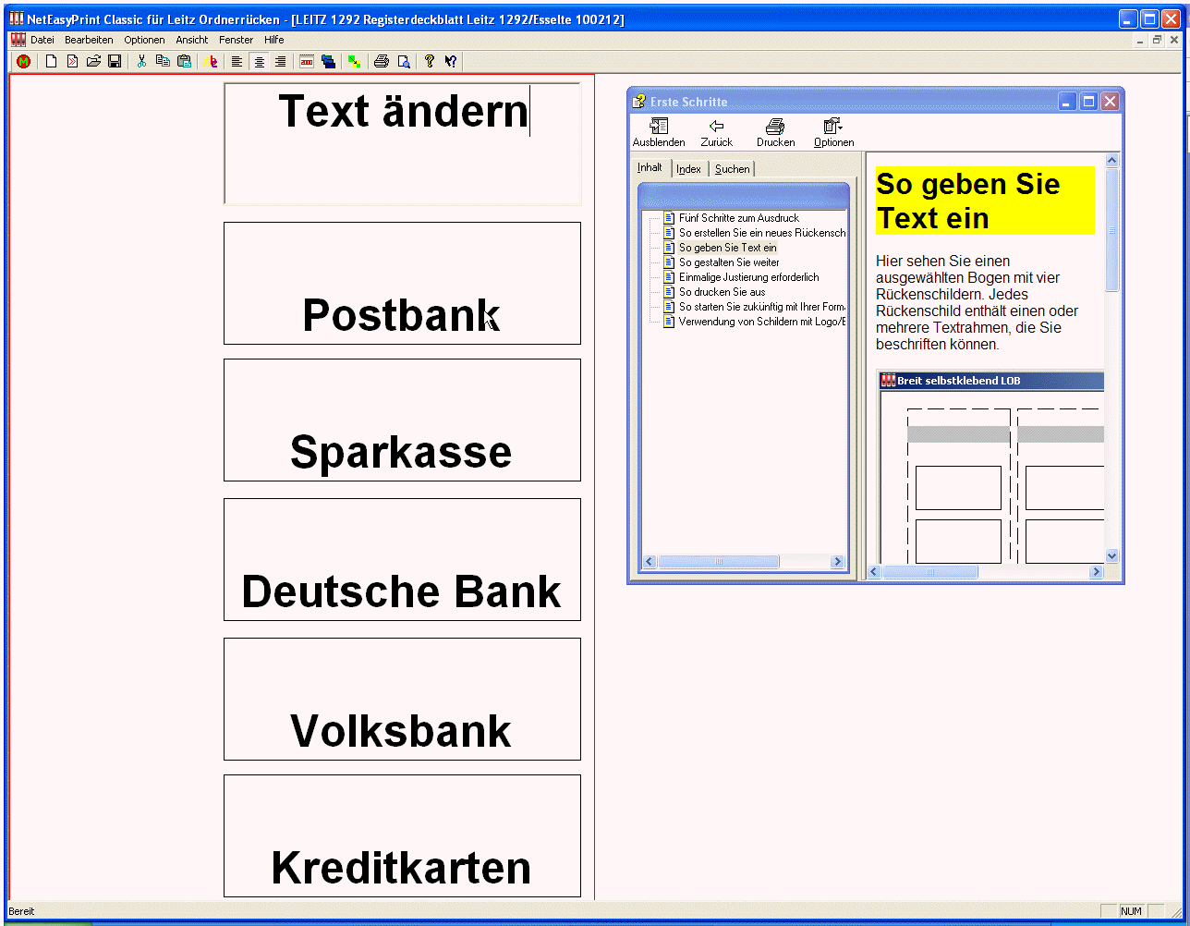Close the Erste Schritte help window
This screenshot has width=1190, height=926.
coord(1110,102)
